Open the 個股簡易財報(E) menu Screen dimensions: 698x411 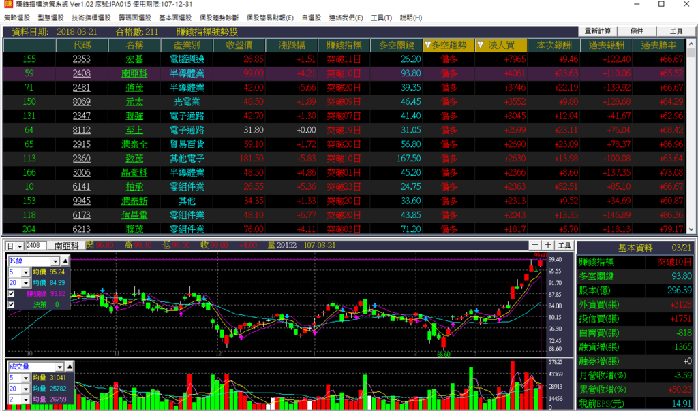pos(270,18)
